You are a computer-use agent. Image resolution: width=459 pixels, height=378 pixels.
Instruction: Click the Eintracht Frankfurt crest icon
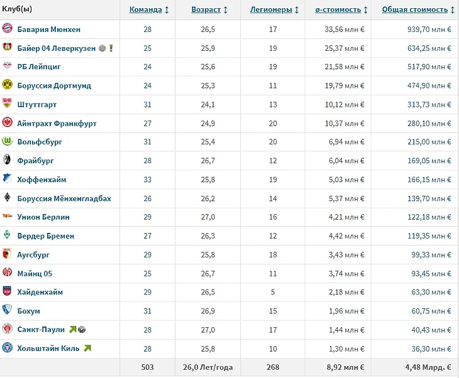click(8, 123)
